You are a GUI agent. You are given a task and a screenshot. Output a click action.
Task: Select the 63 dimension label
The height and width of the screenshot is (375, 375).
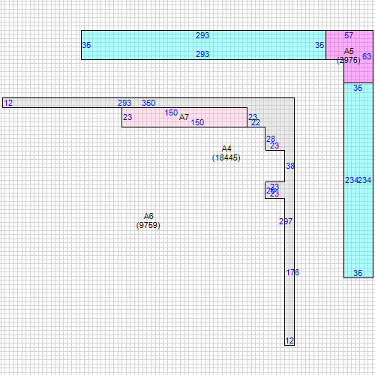tap(367, 56)
